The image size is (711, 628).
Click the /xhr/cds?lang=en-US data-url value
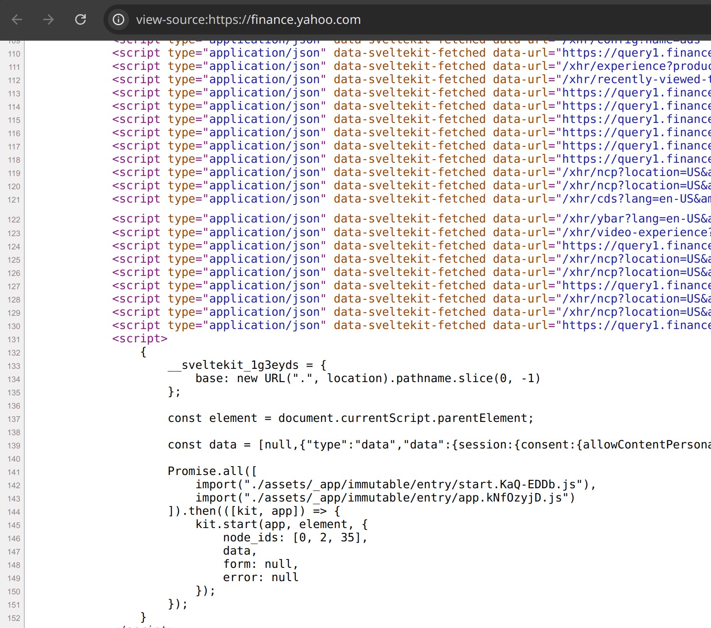636,199
